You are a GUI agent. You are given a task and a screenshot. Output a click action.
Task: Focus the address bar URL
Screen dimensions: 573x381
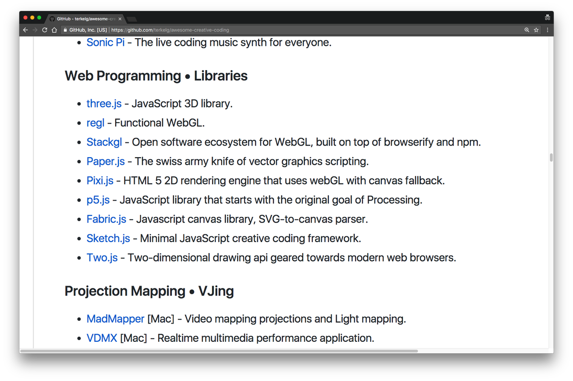(x=170, y=30)
